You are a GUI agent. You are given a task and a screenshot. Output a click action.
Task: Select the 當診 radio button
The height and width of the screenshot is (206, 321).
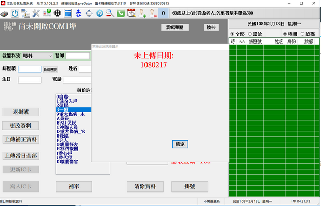pyautogui.click(x=250, y=34)
